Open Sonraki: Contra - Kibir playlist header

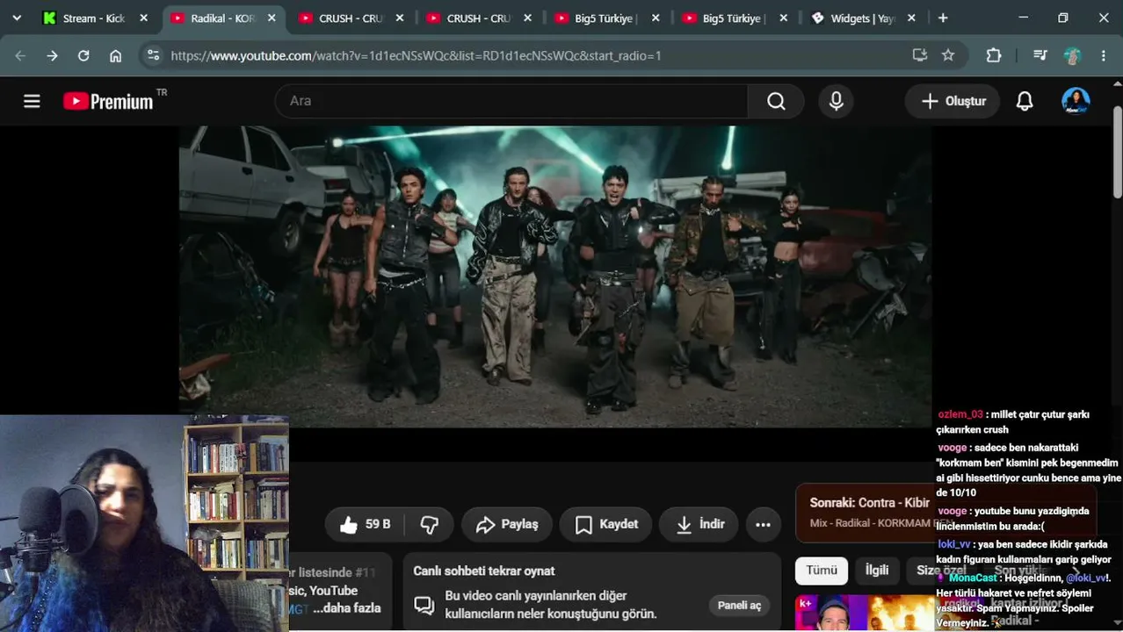[870, 503]
